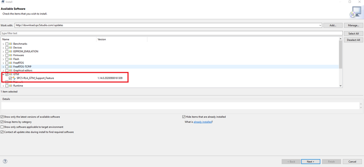Screen dimensions: 364x167
Task: Open the Help question mark icon
Action: pos(5,161)
